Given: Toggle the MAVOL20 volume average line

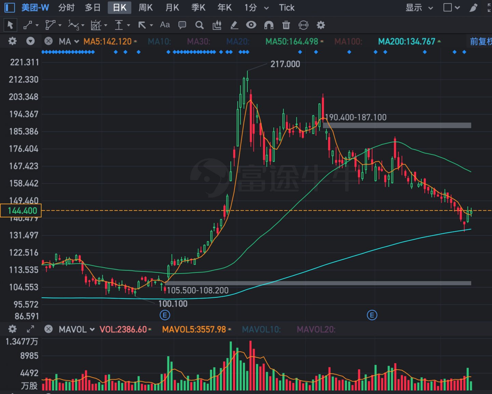Looking at the screenshot, I should pos(316,329).
